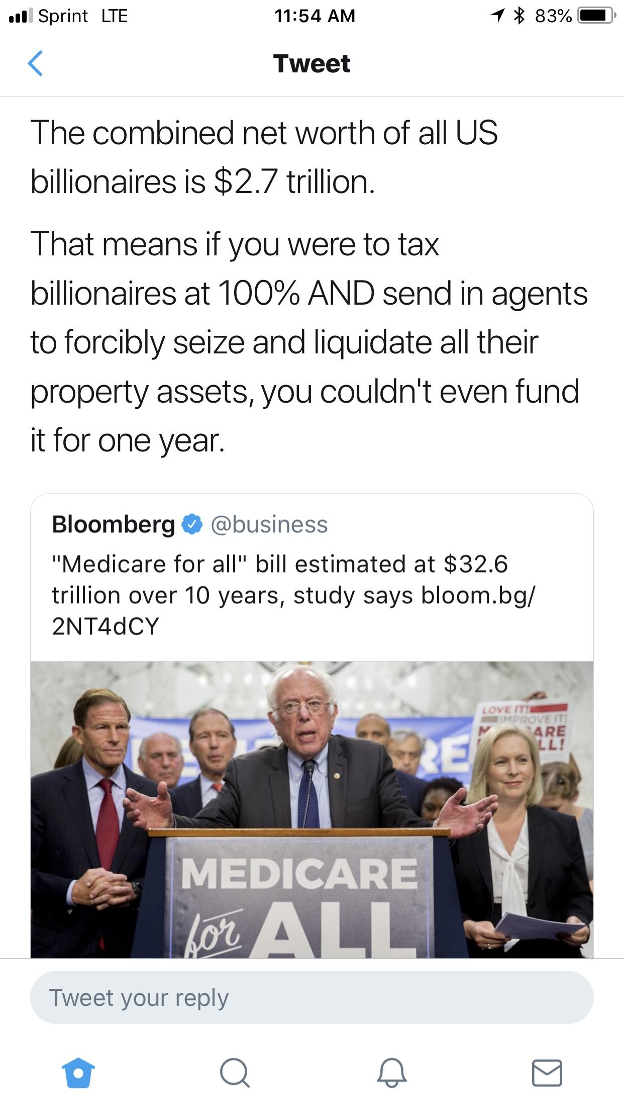Tap the Bluetooth status icon

click(519, 16)
